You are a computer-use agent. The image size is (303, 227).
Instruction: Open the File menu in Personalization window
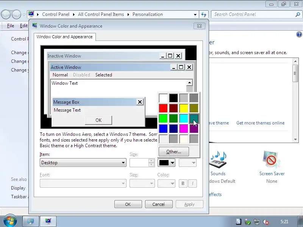pos(11,26)
